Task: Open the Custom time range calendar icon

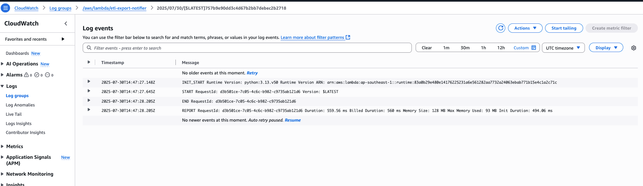Action: [x=534, y=48]
